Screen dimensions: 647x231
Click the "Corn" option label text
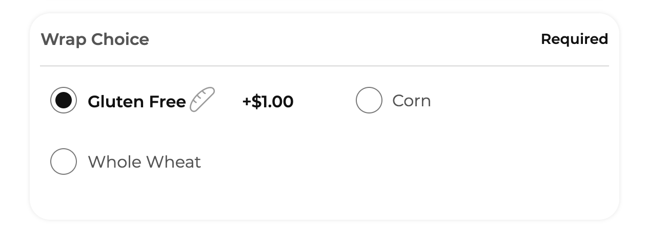tap(411, 101)
